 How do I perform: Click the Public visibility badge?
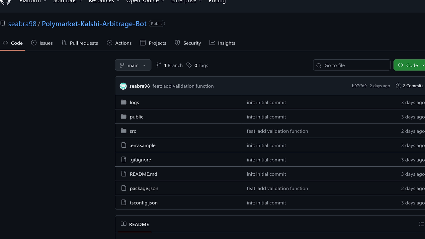[x=157, y=24]
